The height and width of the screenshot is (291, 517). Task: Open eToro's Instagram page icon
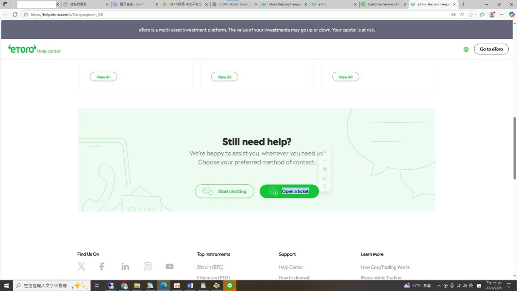[148, 266]
